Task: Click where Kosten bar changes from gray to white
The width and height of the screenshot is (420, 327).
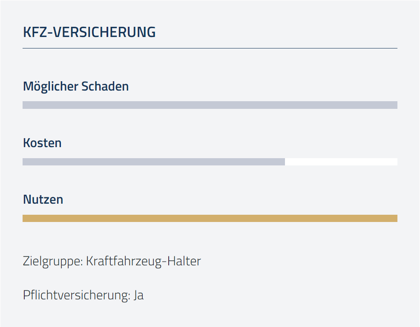Action: (x=285, y=162)
